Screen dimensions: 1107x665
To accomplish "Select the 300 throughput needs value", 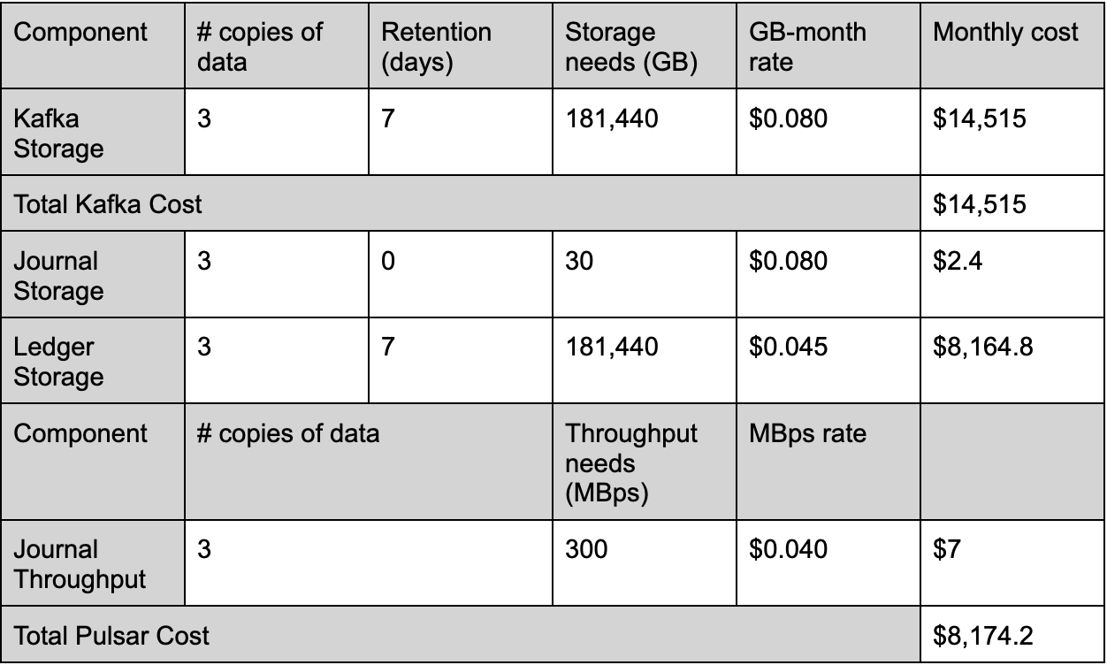I will tap(586, 549).
